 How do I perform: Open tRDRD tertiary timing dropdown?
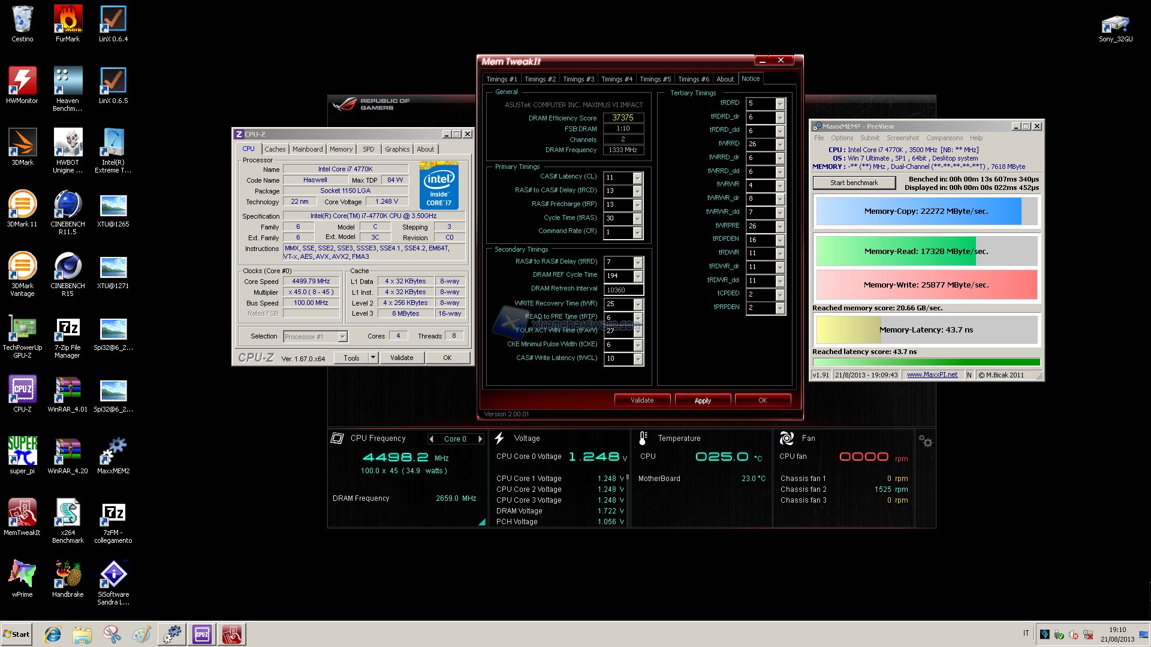[x=780, y=104]
